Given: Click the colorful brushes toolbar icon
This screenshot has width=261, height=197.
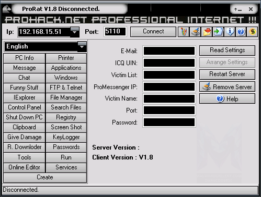Looking at the screenshot, I should point(184,32).
